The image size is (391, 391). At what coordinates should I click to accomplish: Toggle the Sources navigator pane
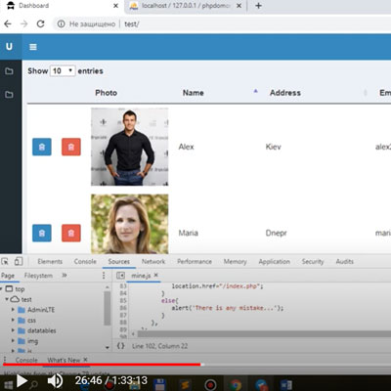point(120,276)
